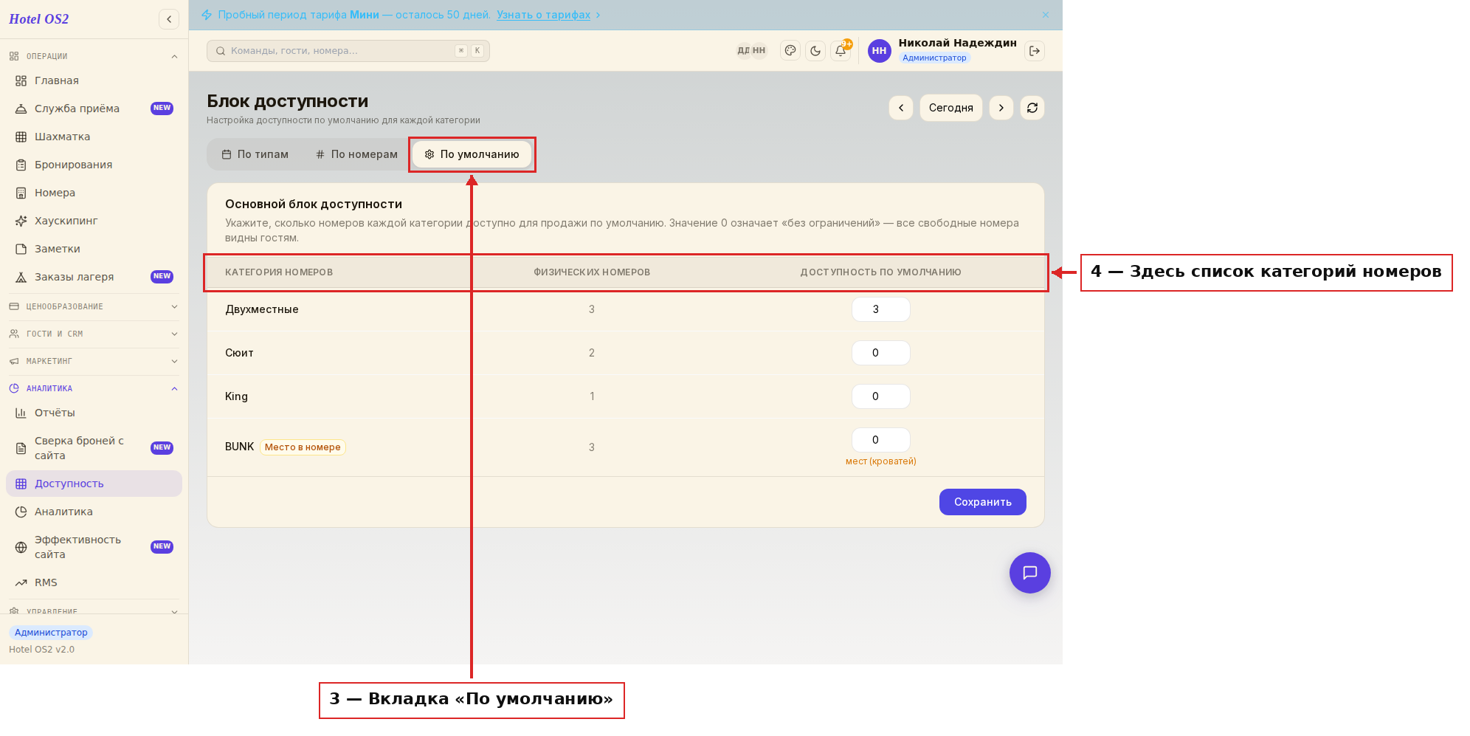Screen dimensions: 1470x736
Task: Click the Сохранить button
Action: coord(982,502)
